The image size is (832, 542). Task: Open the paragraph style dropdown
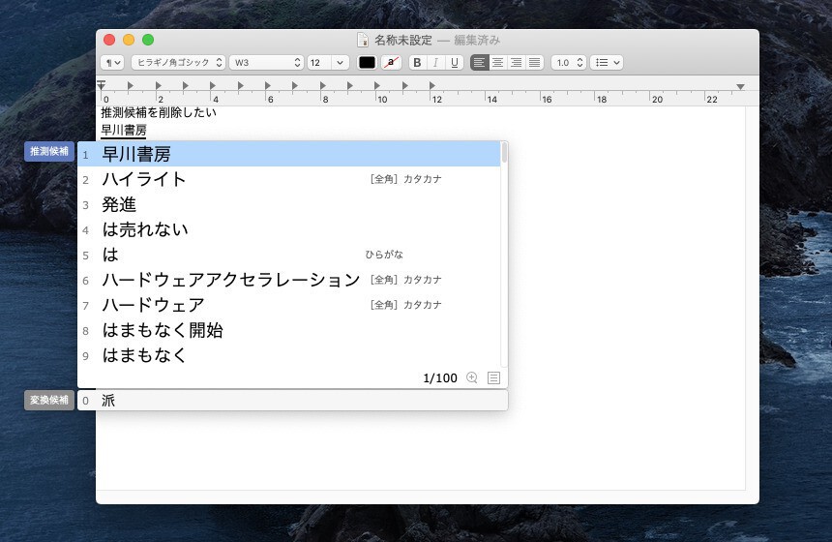pos(112,62)
